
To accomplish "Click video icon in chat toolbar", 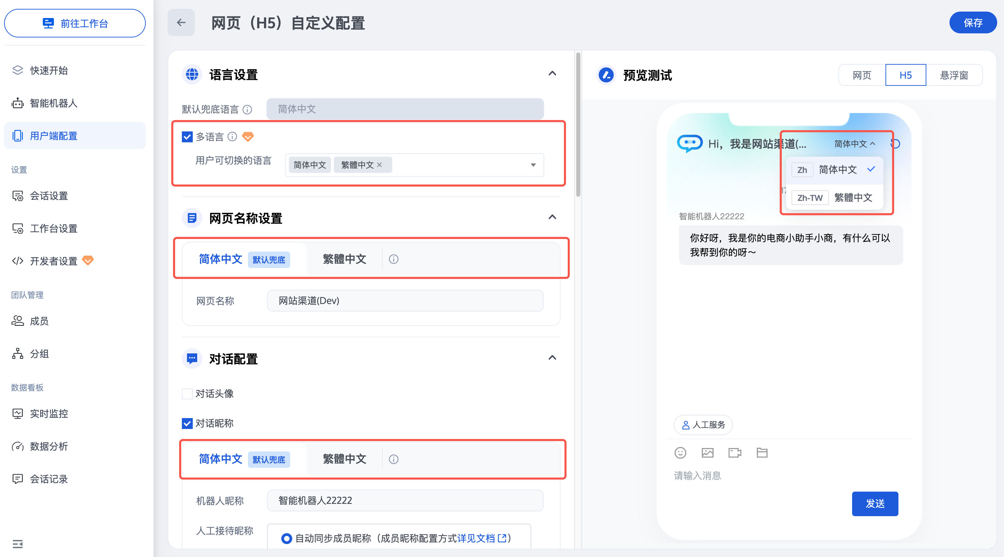I will click(735, 452).
